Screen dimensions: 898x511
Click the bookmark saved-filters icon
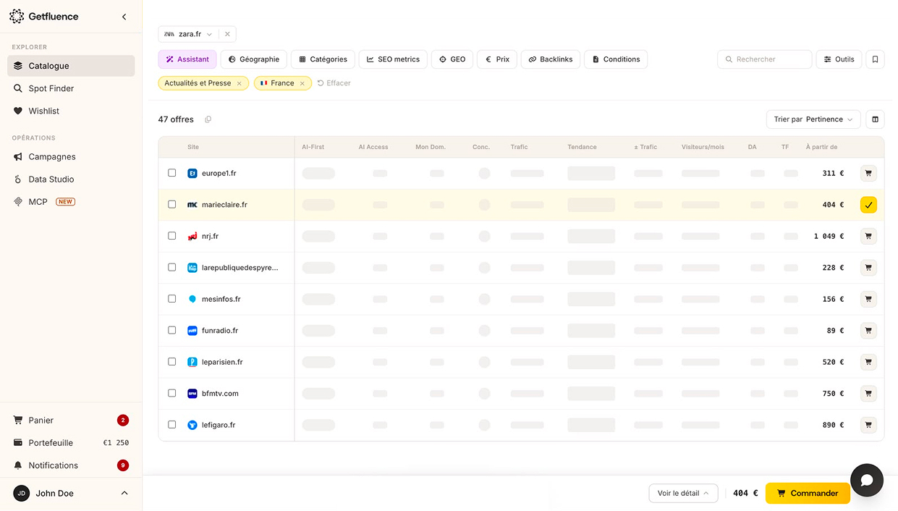tap(875, 59)
